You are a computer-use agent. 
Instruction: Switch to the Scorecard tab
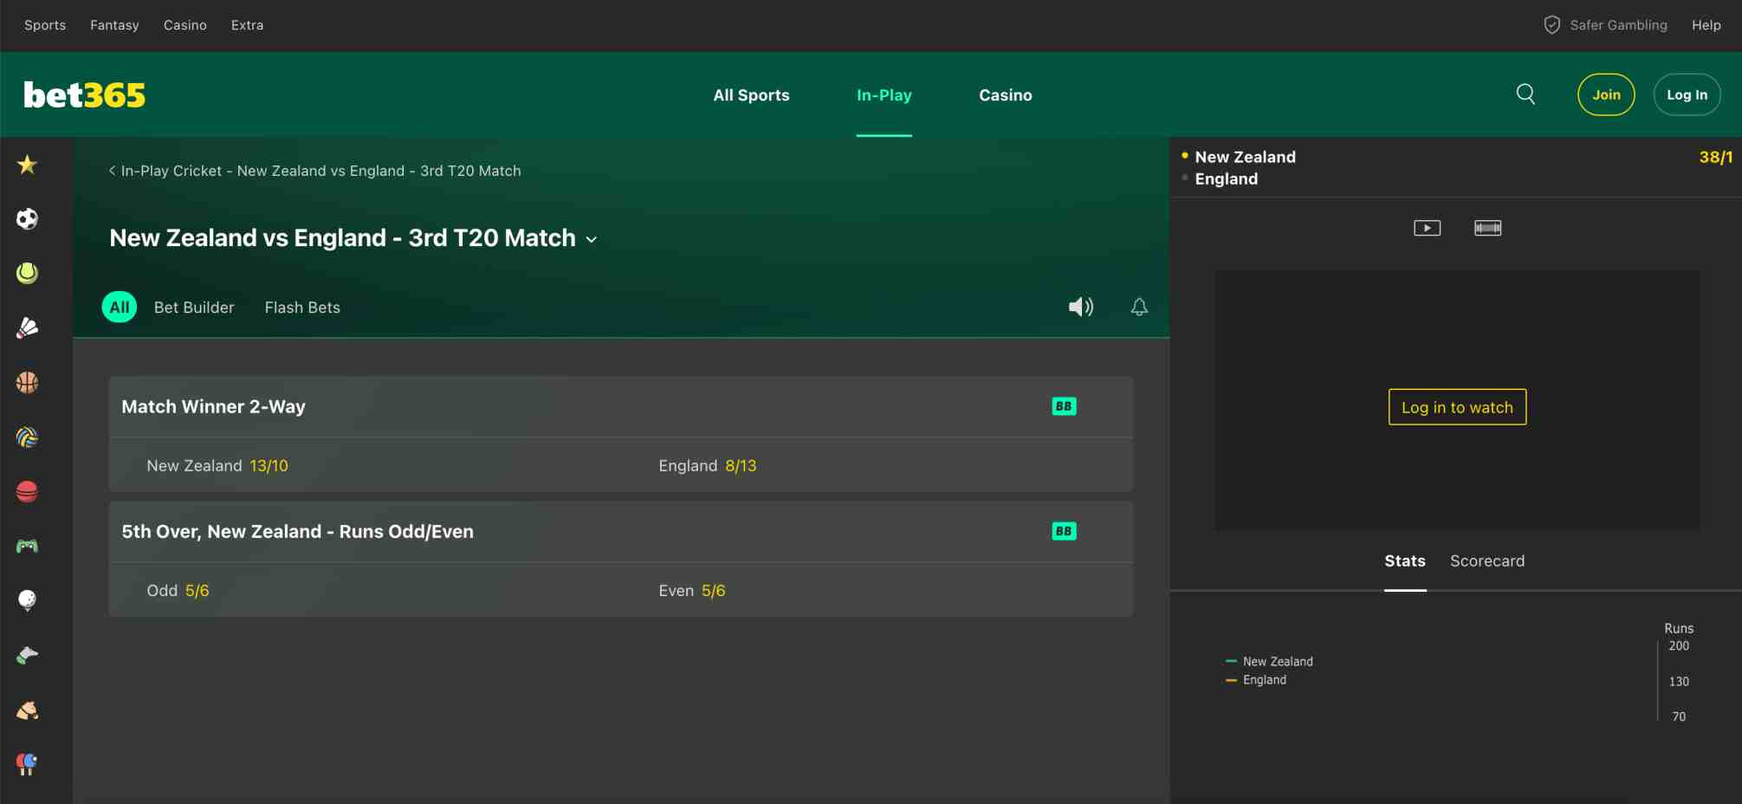tap(1486, 561)
